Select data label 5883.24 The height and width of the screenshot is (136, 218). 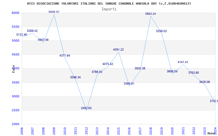point(151,14)
